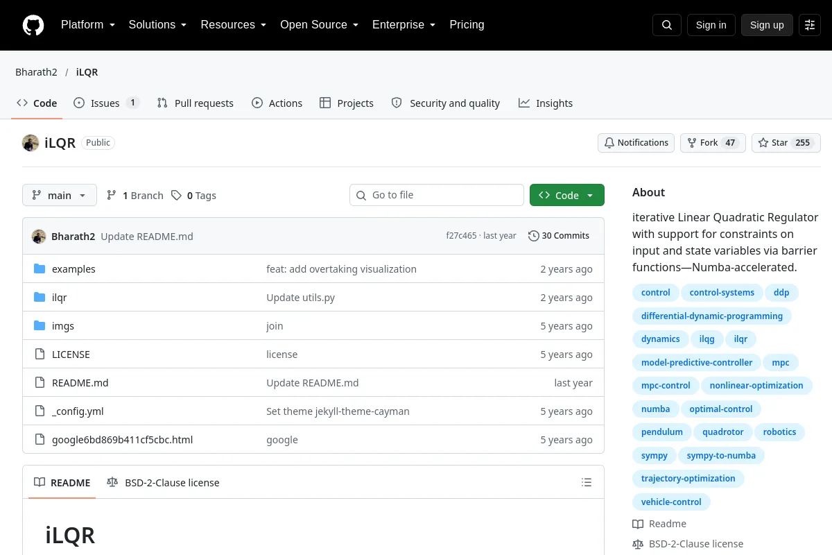Screen dimensions: 832x555
Task: Open the main branch selector dropdown
Action: (x=60, y=196)
